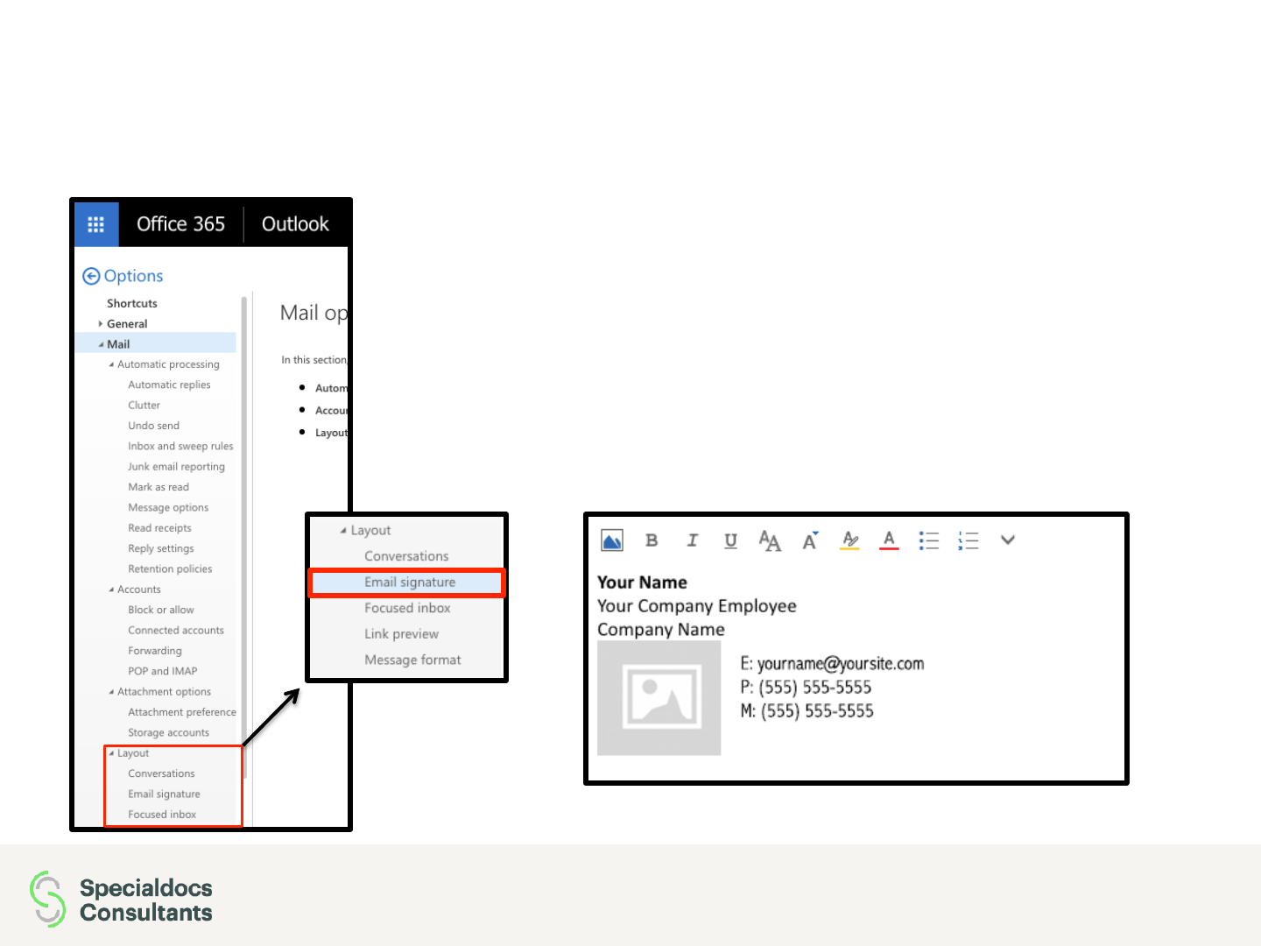The width and height of the screenshot is (1261, 946).
Task: Choose Focused inbox in the enlarged callout
Action: 407,608
